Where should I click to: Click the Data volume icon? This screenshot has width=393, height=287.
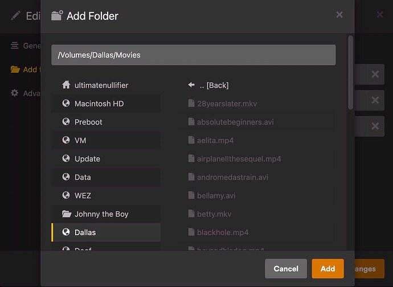point(66,177)
